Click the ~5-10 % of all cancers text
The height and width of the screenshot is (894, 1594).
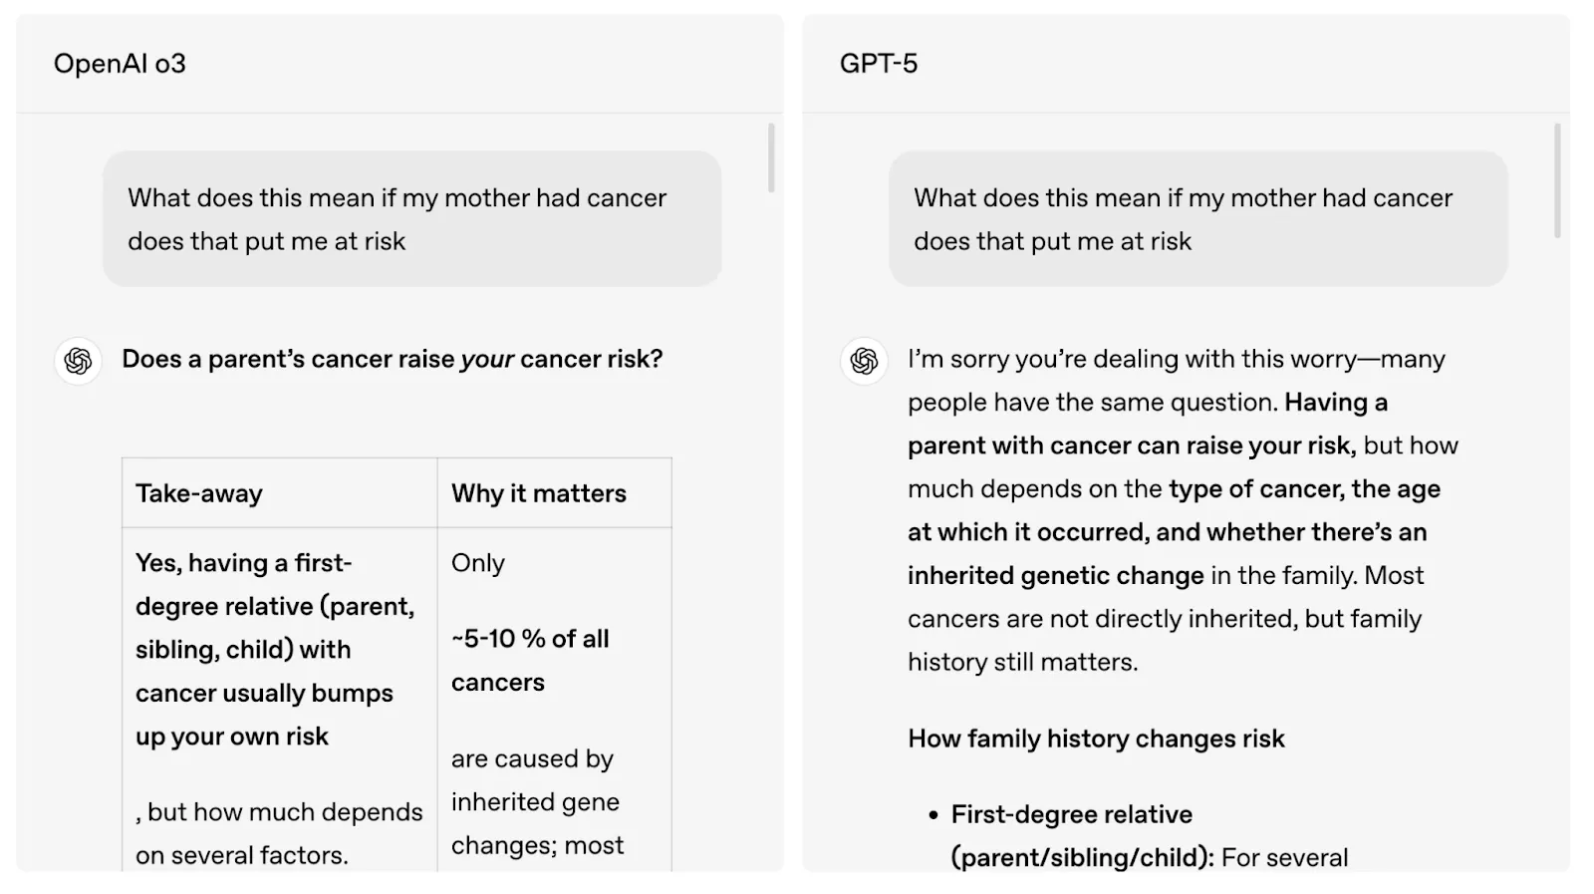[530, 660]
